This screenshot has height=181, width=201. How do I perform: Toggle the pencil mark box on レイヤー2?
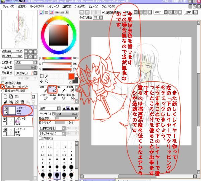[x=5, y=123]
